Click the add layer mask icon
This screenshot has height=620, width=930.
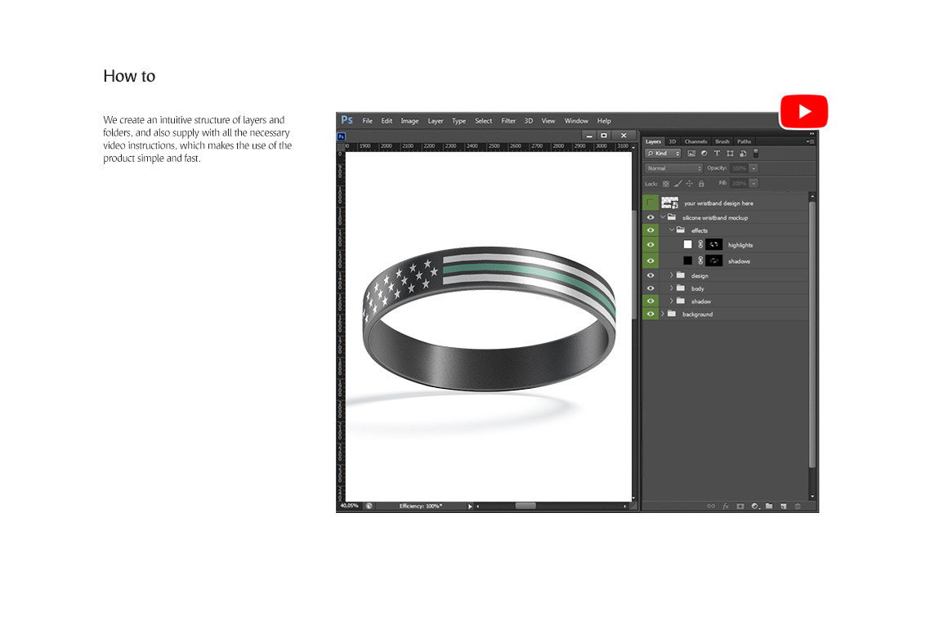[x=740, y=506]
